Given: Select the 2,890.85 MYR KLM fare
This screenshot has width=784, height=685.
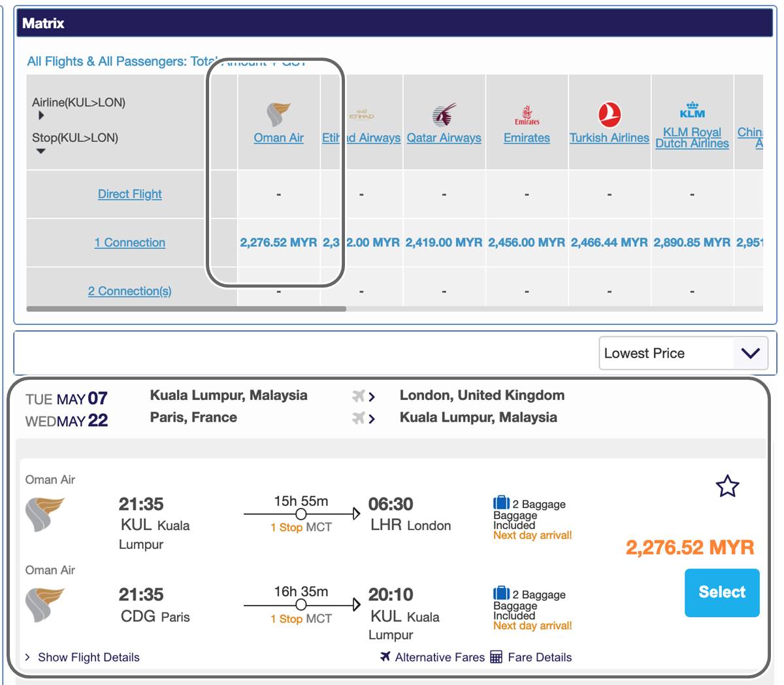Looking at the screenshot, I should click(x=692, y=242).
